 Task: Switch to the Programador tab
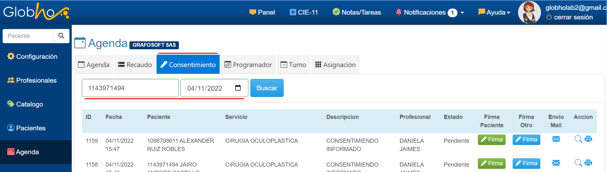click(248, 65)
